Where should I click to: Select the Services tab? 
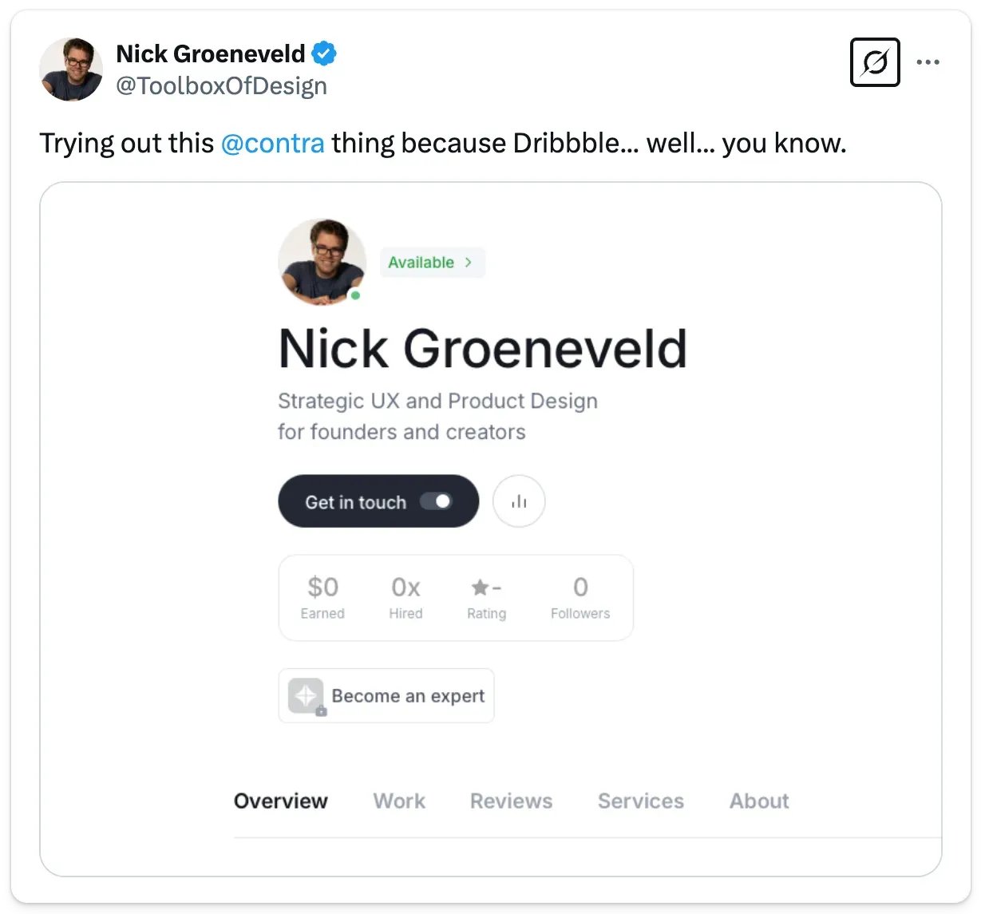[x=640, y=801]
